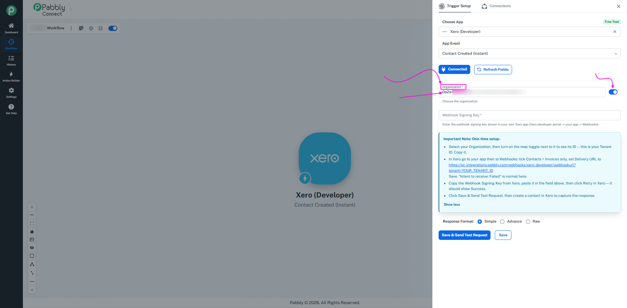Toggle the canvas lock icon

pyautogui.click(x=32, y=231)
